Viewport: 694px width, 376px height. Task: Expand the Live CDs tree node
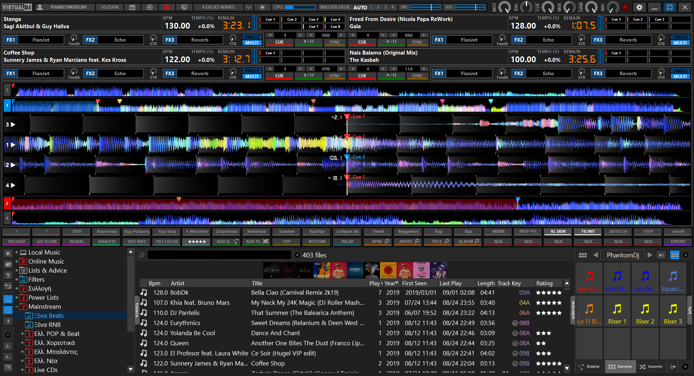tap(22, 370)
